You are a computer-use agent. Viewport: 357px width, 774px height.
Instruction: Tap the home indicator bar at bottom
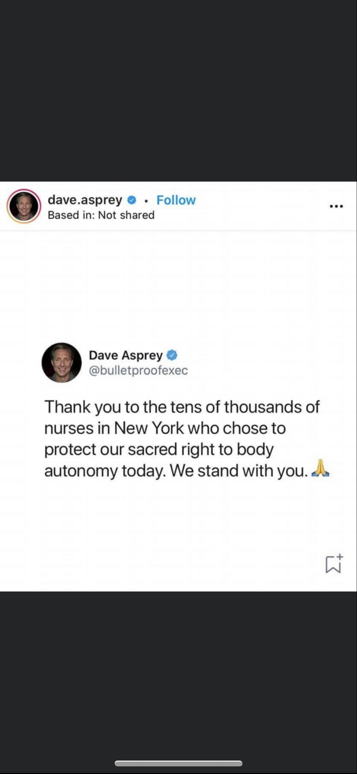[x=179, y=763]
